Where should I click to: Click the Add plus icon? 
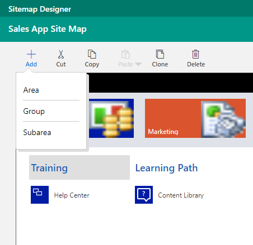point(31,54)
